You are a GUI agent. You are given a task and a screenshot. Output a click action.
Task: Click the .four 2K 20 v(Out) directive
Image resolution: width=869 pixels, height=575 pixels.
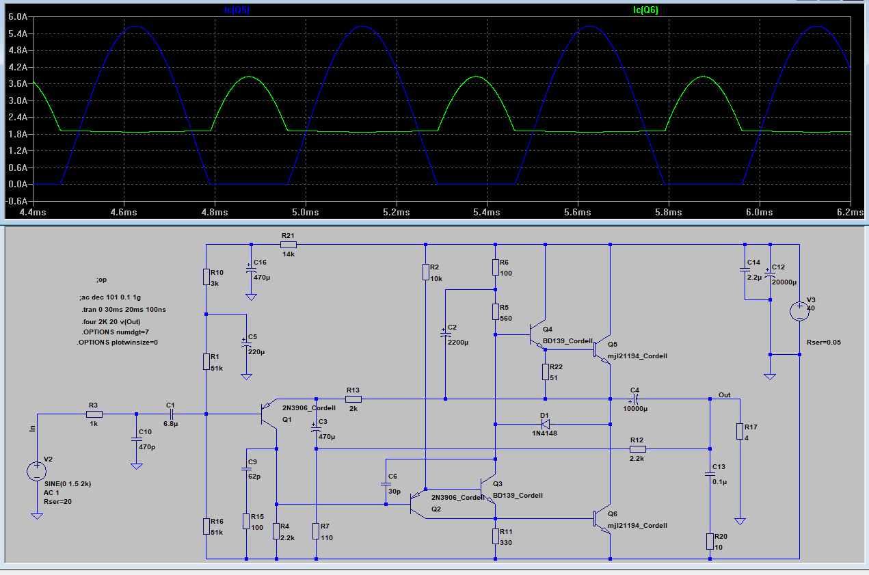[x=110, y=321]
